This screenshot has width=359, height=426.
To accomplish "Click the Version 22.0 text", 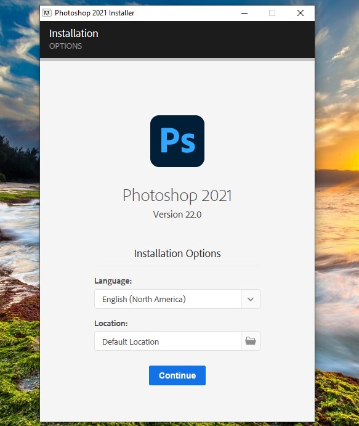I will 177,215.
